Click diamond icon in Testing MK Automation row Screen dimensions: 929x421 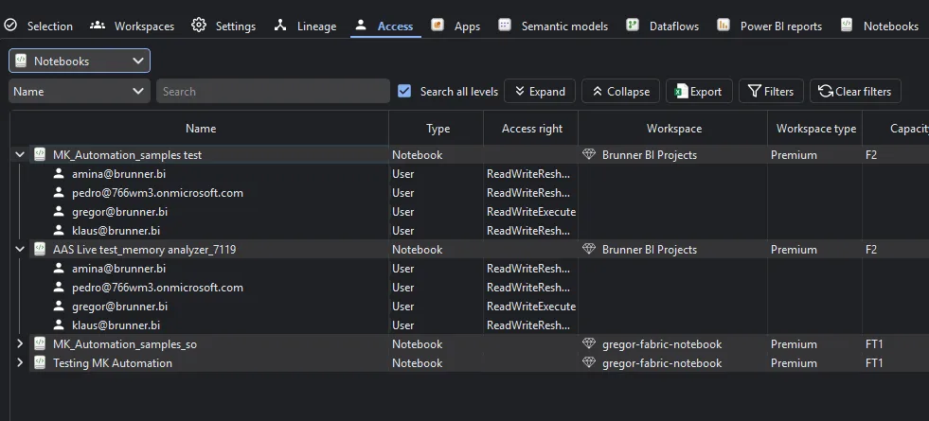click(589, 363)
